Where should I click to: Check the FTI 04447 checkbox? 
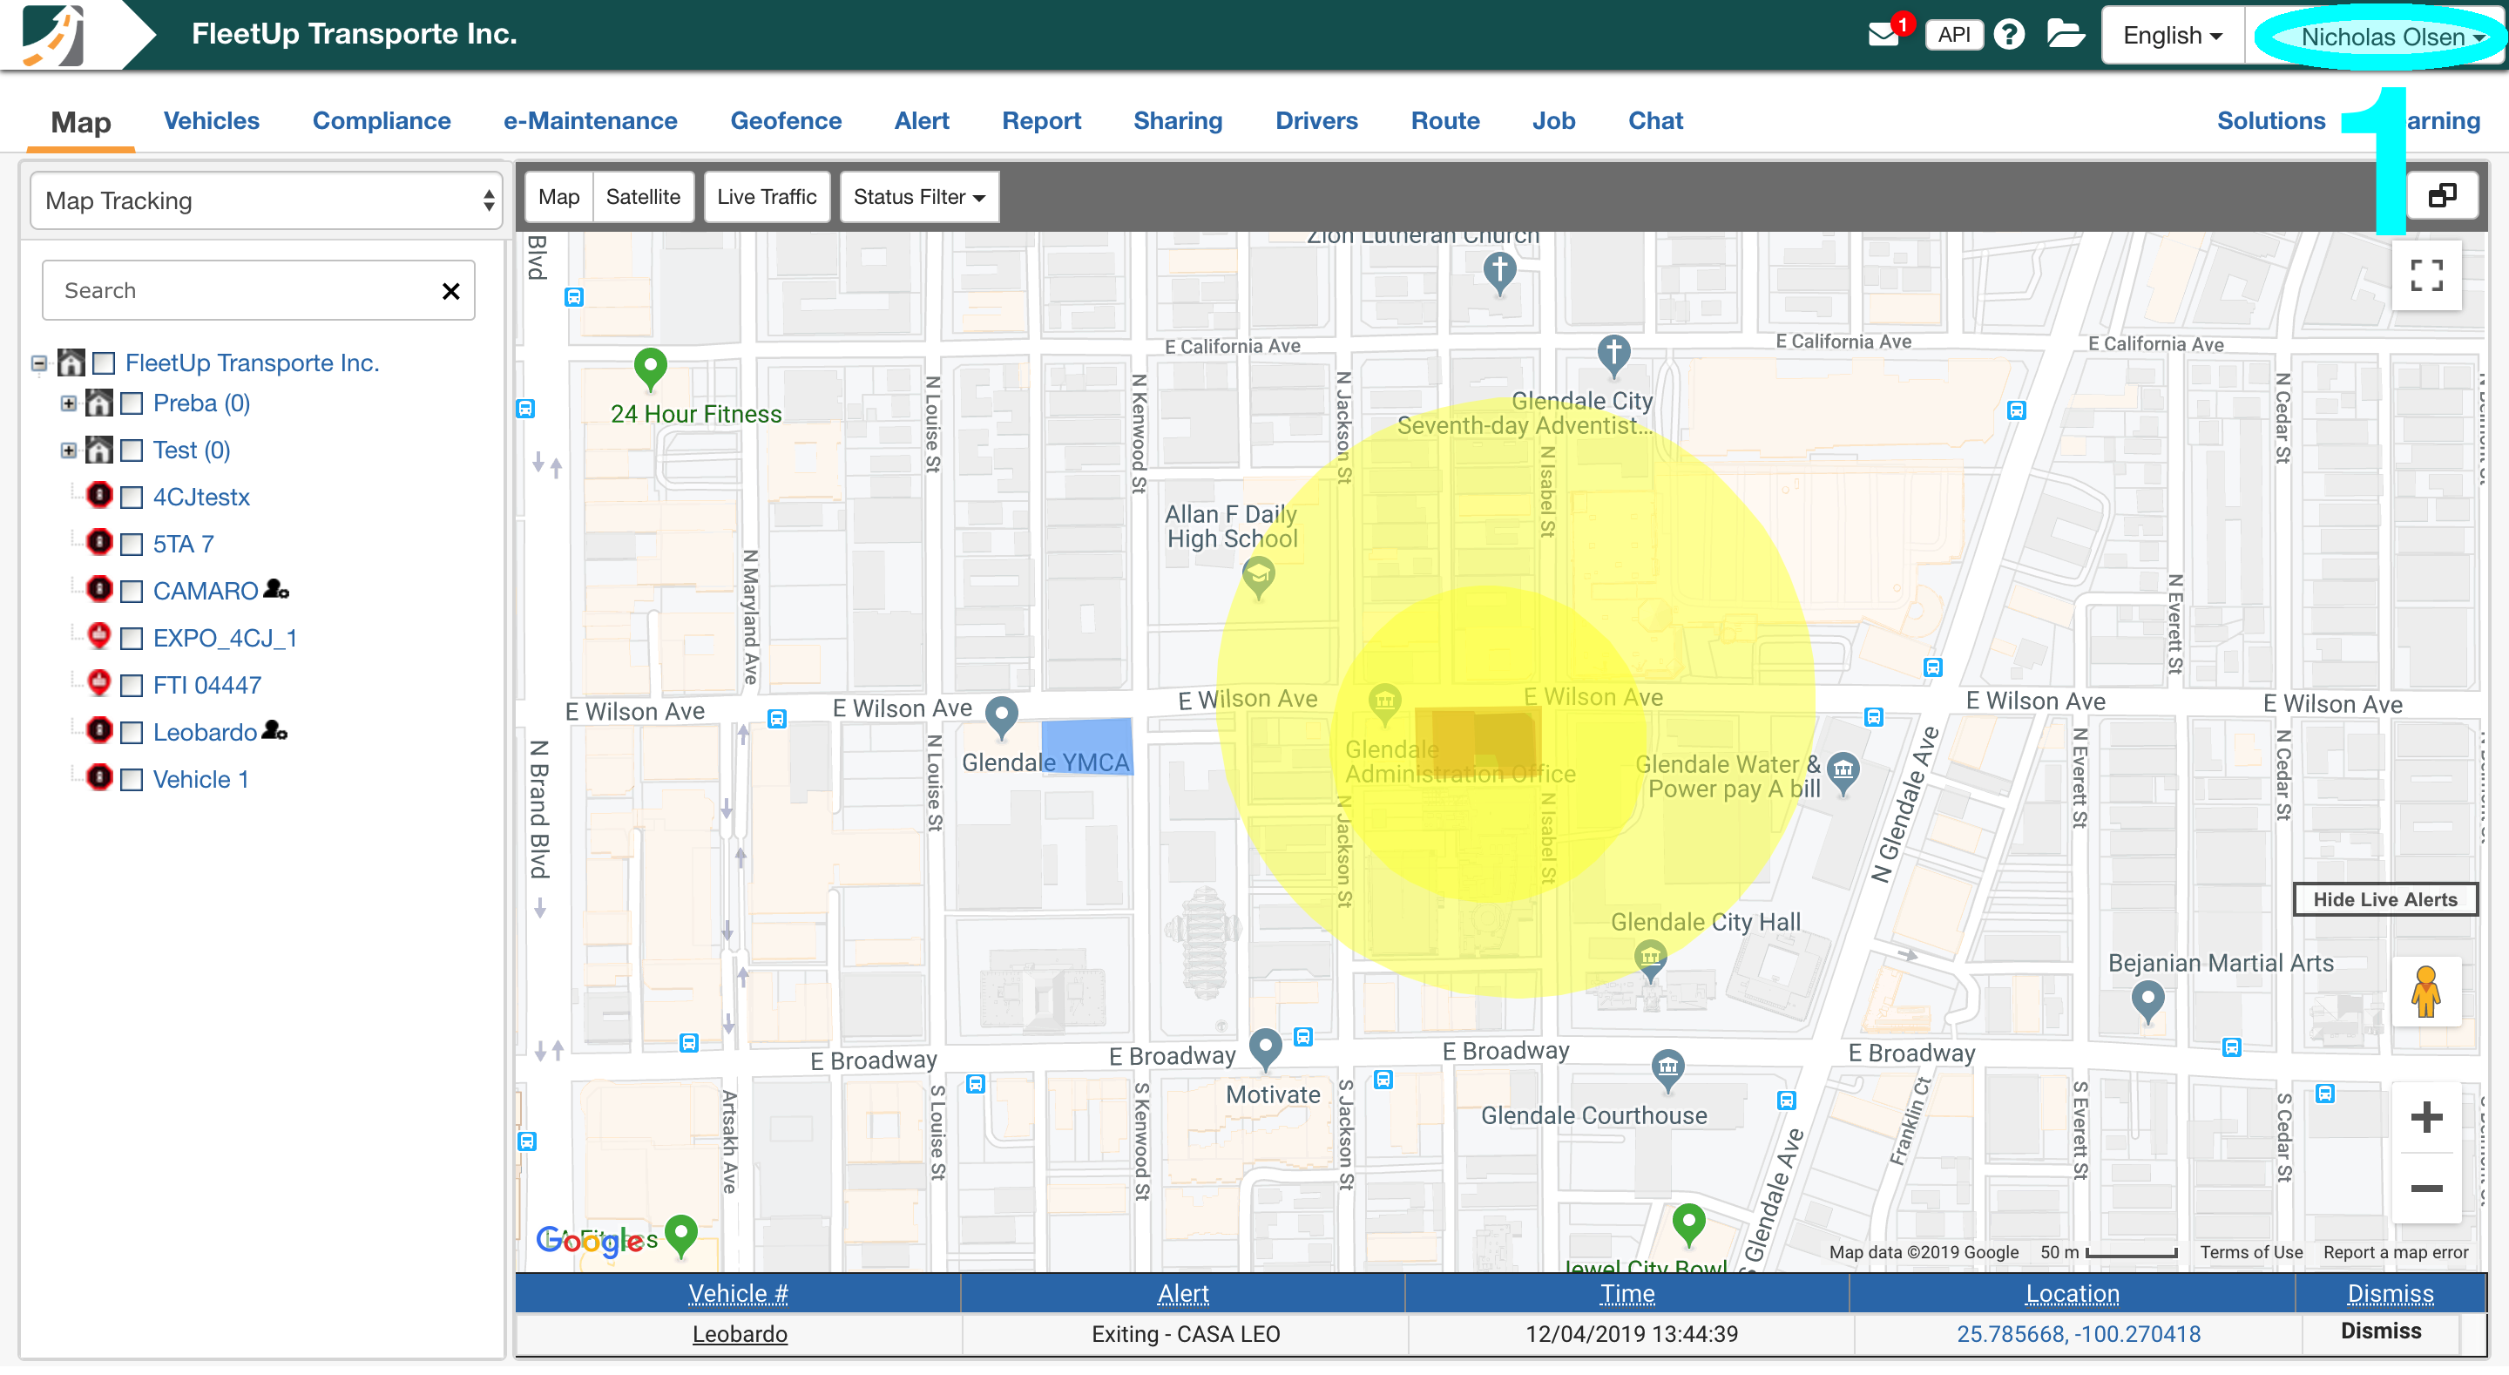tap(132, 686)
